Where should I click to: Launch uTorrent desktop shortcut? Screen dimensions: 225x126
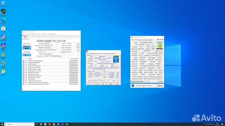[x=3, y=72]
